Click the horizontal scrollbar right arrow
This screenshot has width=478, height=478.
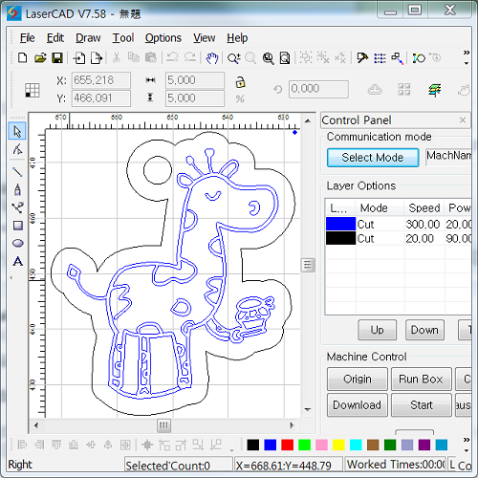(x=292, y=425)
